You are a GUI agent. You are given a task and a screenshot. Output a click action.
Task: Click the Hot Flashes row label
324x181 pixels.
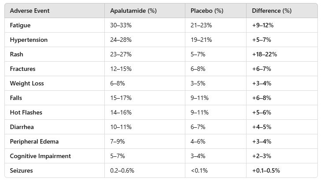[26, 112]
